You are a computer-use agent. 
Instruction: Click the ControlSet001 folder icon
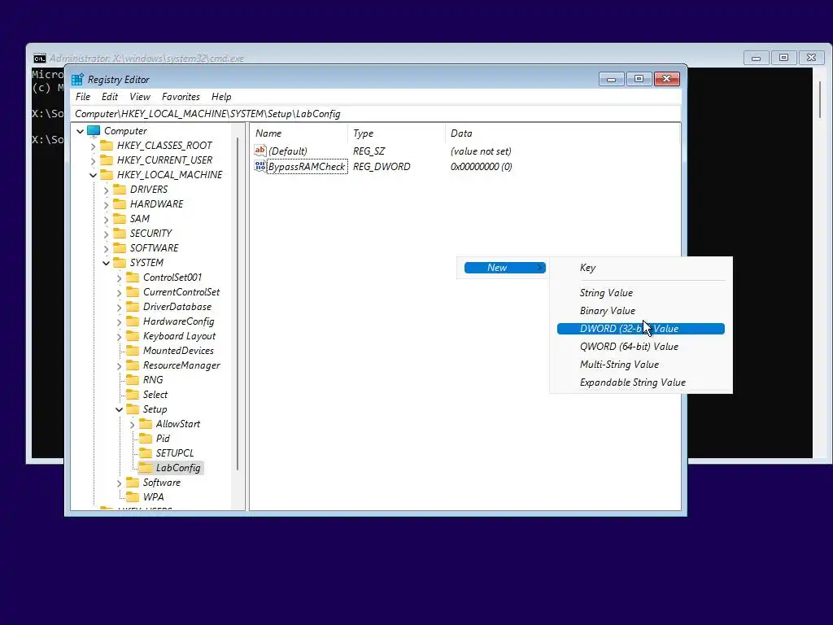pyautogui.click(x=133, y=278)
